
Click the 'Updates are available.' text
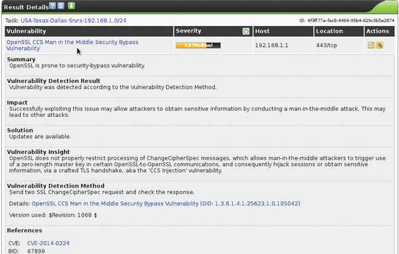coord(40,137)
